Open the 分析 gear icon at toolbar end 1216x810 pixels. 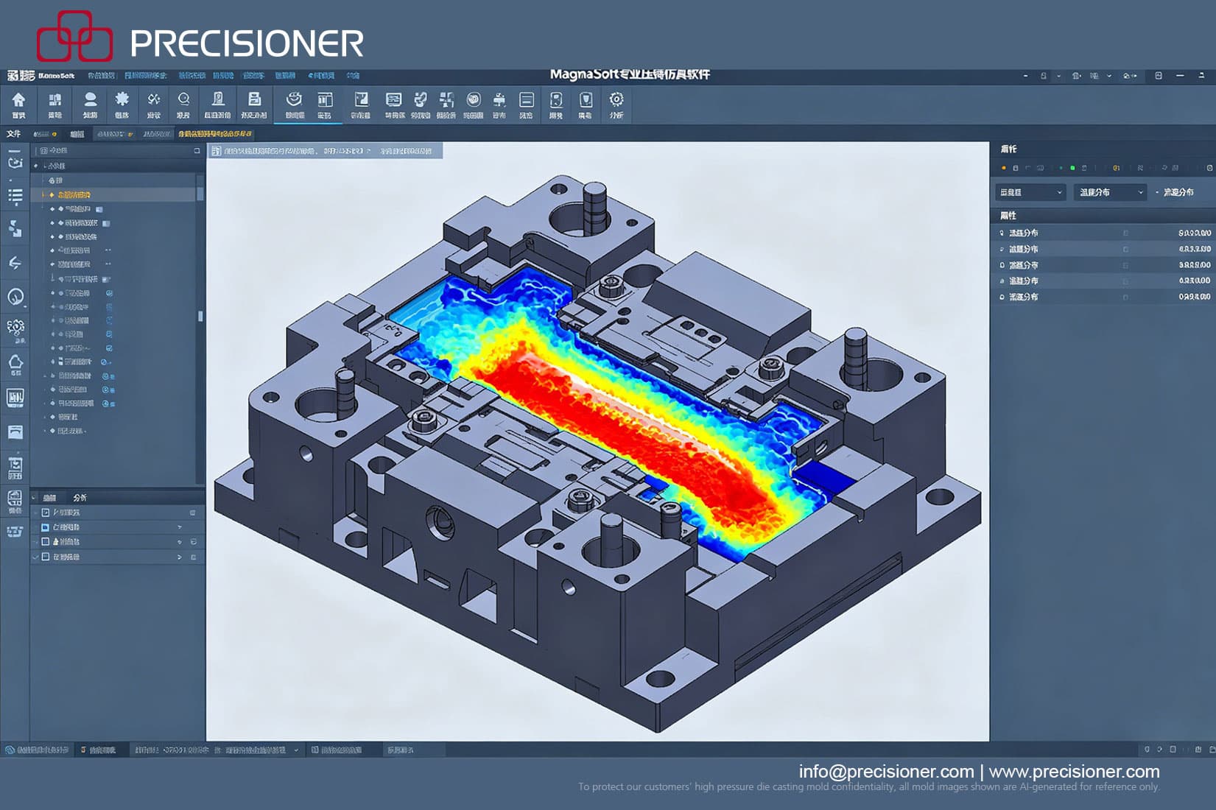(x=616, y=99)
